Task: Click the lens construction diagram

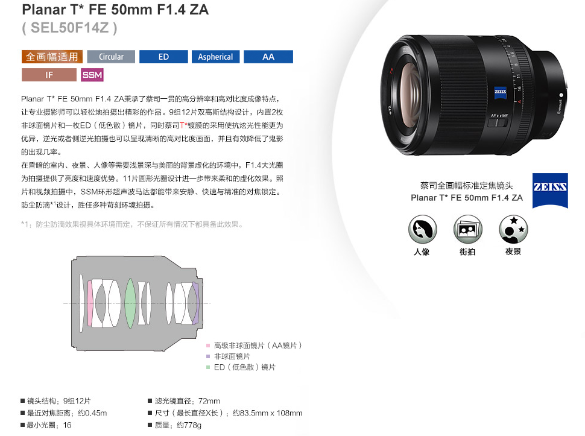Action: point(138,303)
